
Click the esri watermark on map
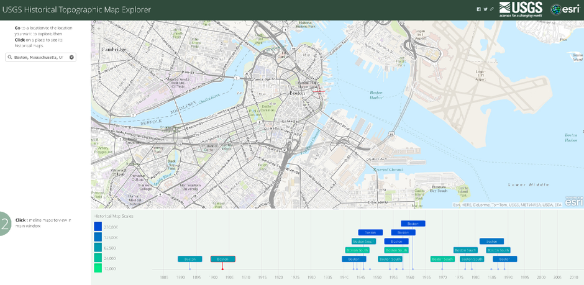573,201
